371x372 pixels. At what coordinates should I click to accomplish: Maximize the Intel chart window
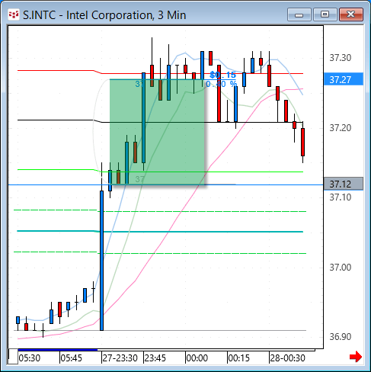(325, 14)
